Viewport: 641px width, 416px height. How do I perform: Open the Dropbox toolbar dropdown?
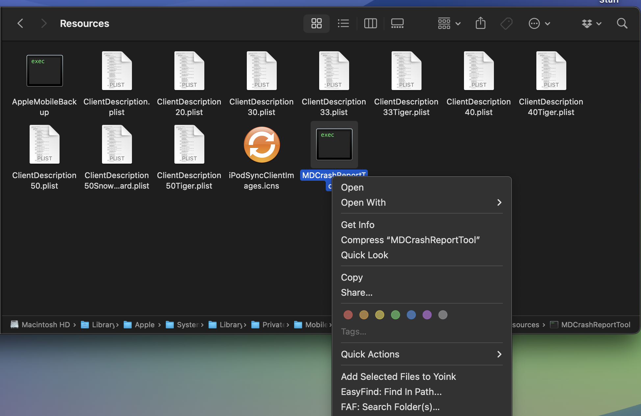pos(591,23)
